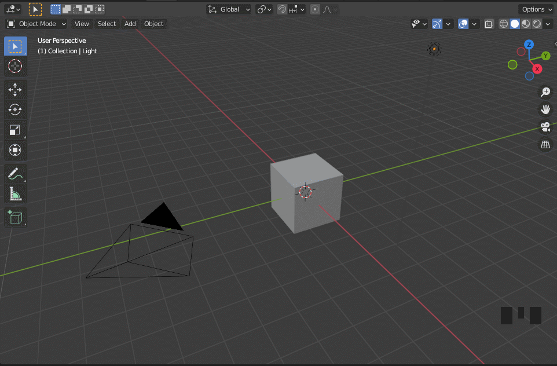Screen dimensions: 557x366
Task: Open object visibility and selectability dropdown
Action: (x=419, y=24)
